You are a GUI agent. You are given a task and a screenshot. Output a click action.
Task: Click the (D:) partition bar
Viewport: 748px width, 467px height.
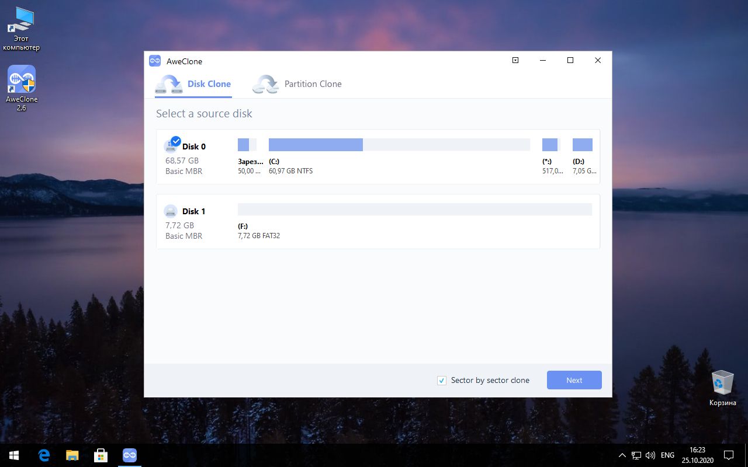click(x=583, y=145)
